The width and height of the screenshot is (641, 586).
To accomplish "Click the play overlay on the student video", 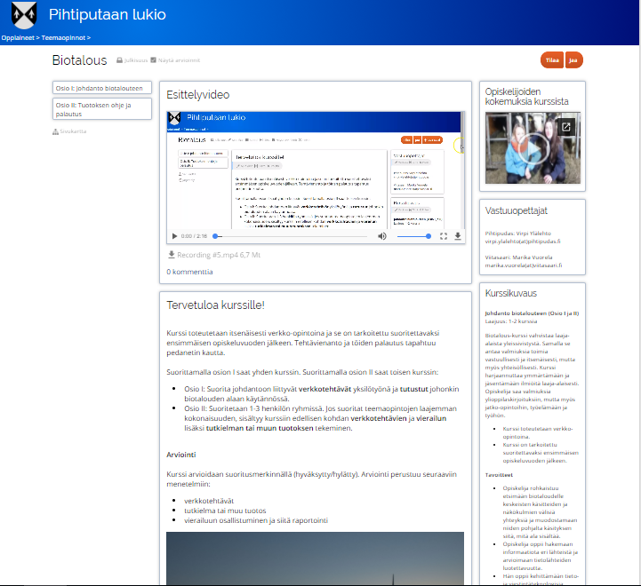I will coord(533,148).
